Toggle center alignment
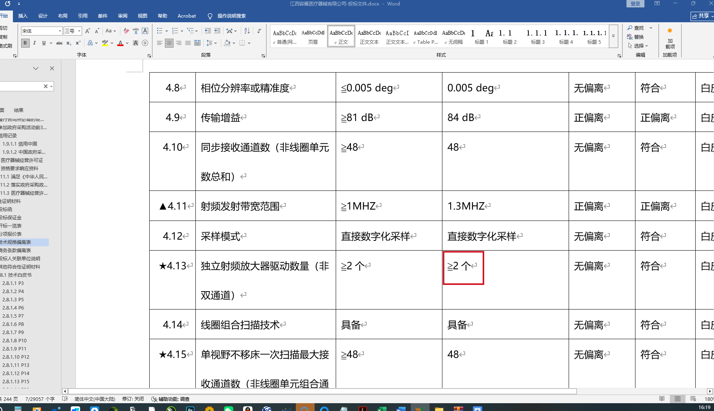 click(169, 43)
